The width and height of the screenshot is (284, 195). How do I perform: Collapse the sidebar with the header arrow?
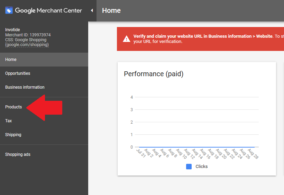tap(92, 10)
